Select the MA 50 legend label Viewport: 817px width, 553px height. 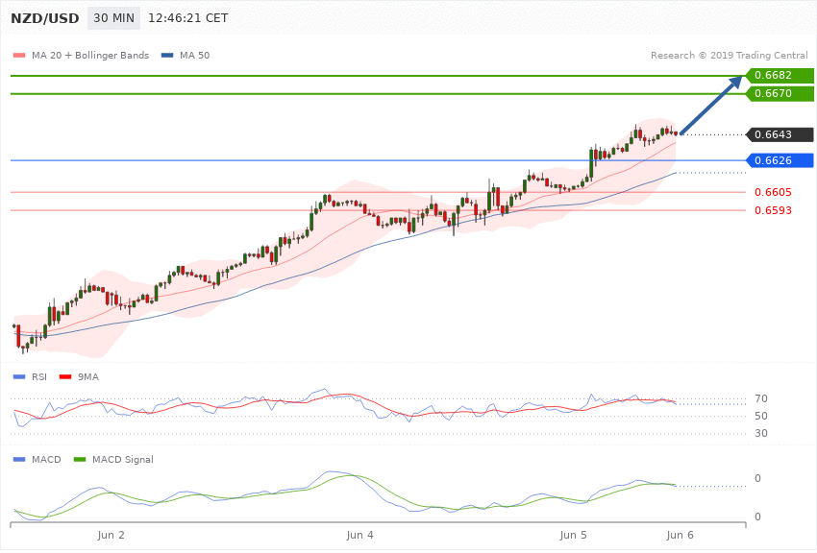[194, 55]
